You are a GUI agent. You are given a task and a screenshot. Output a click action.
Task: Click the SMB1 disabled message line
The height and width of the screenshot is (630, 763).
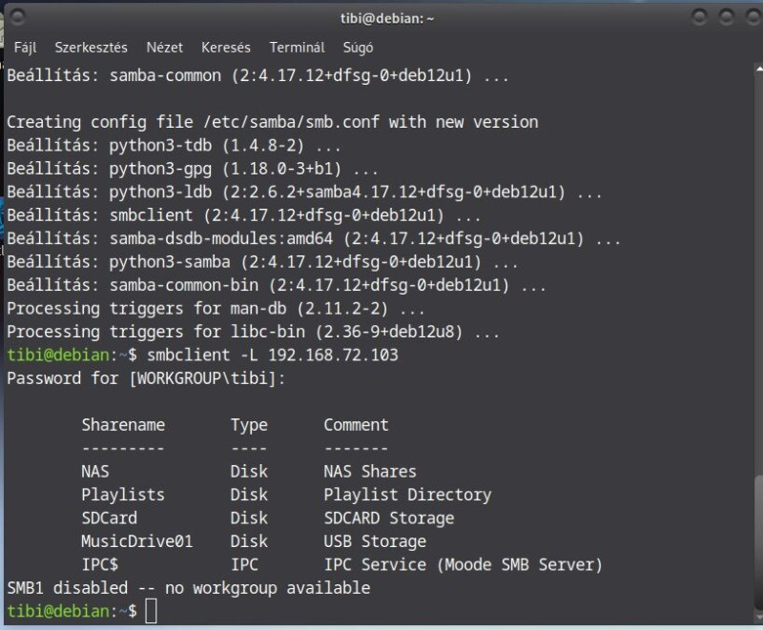189,588
